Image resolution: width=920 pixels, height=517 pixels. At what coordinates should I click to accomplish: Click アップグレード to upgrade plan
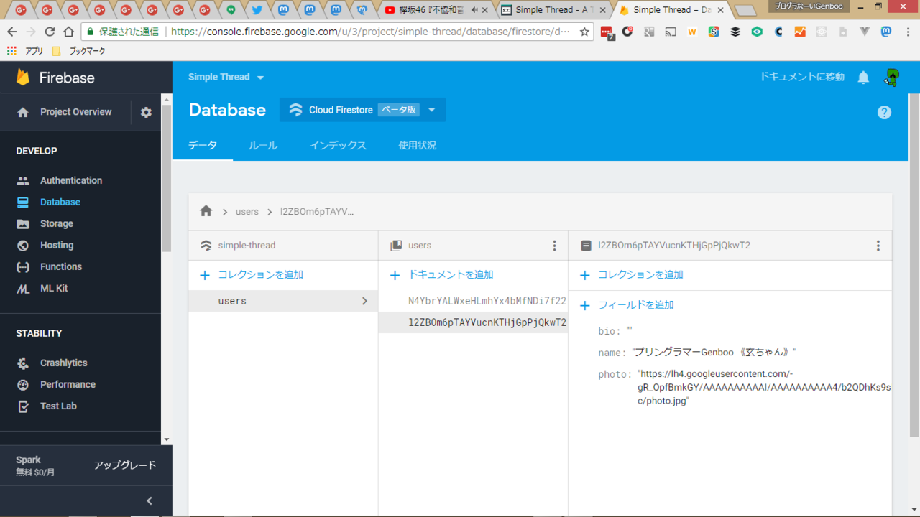pyautogui.click(x=124, y=465)
